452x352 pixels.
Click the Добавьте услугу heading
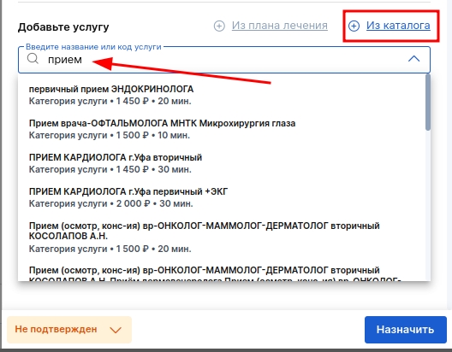(63, 27)
